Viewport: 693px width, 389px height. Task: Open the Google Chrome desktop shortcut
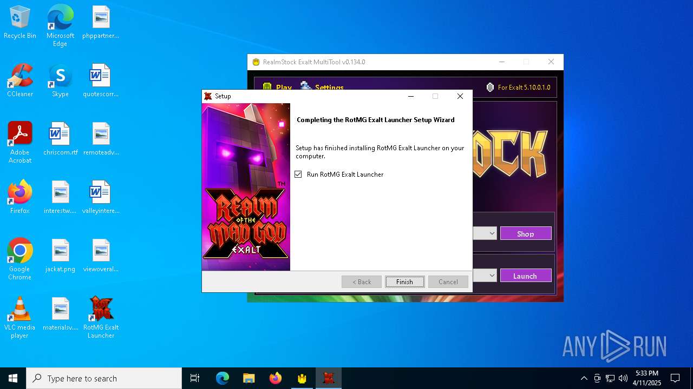20,259
